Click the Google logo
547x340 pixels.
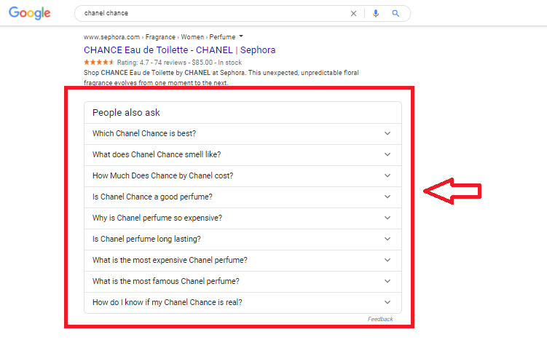pyautogui.click(x=30, y=13)
